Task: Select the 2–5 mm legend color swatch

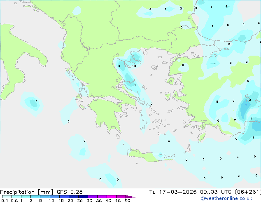Action: coord(35,197)
